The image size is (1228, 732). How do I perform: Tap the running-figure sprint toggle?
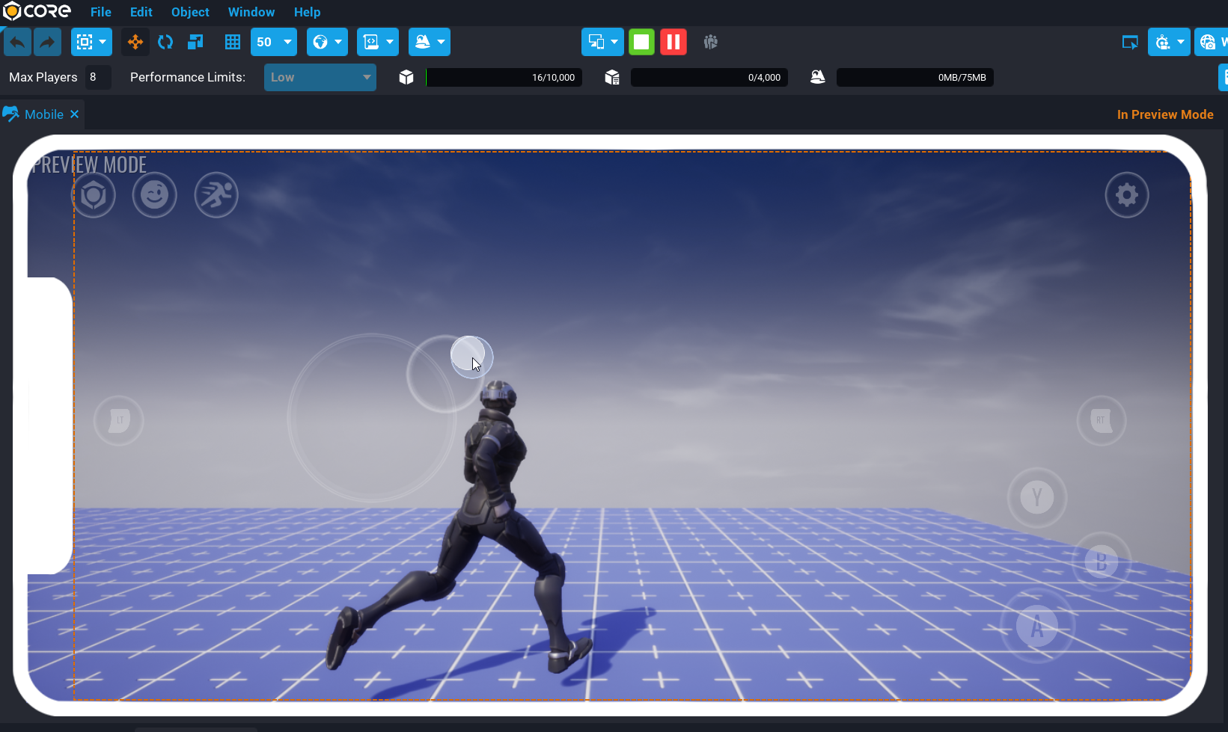pyautogui.click(x=216, y=195)
